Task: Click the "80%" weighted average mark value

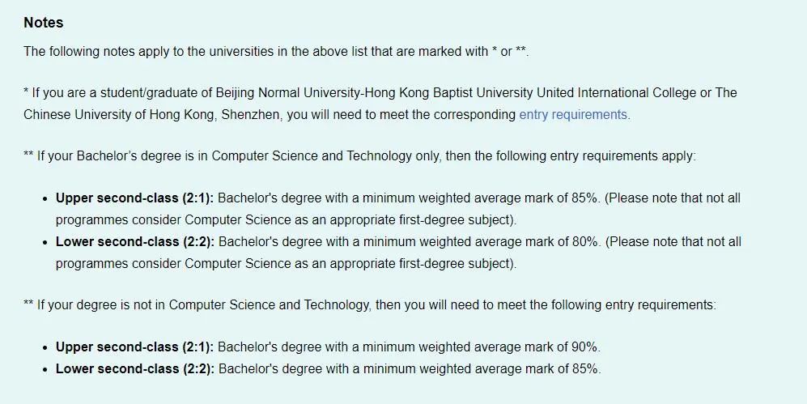Action: coord(586,241)
